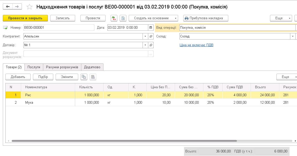The width and height of the screenshot is (297, 156).
Task: Select 24 000,00 total in Рис row
Action: [265, 95]
